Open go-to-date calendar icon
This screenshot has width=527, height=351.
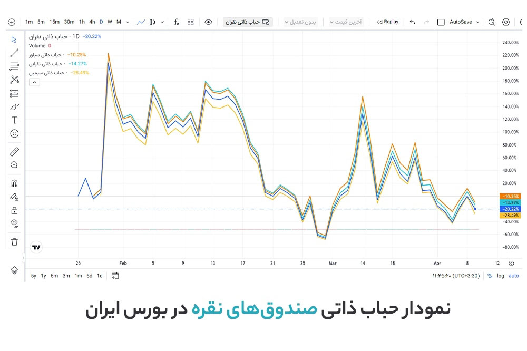pos(115,276)
